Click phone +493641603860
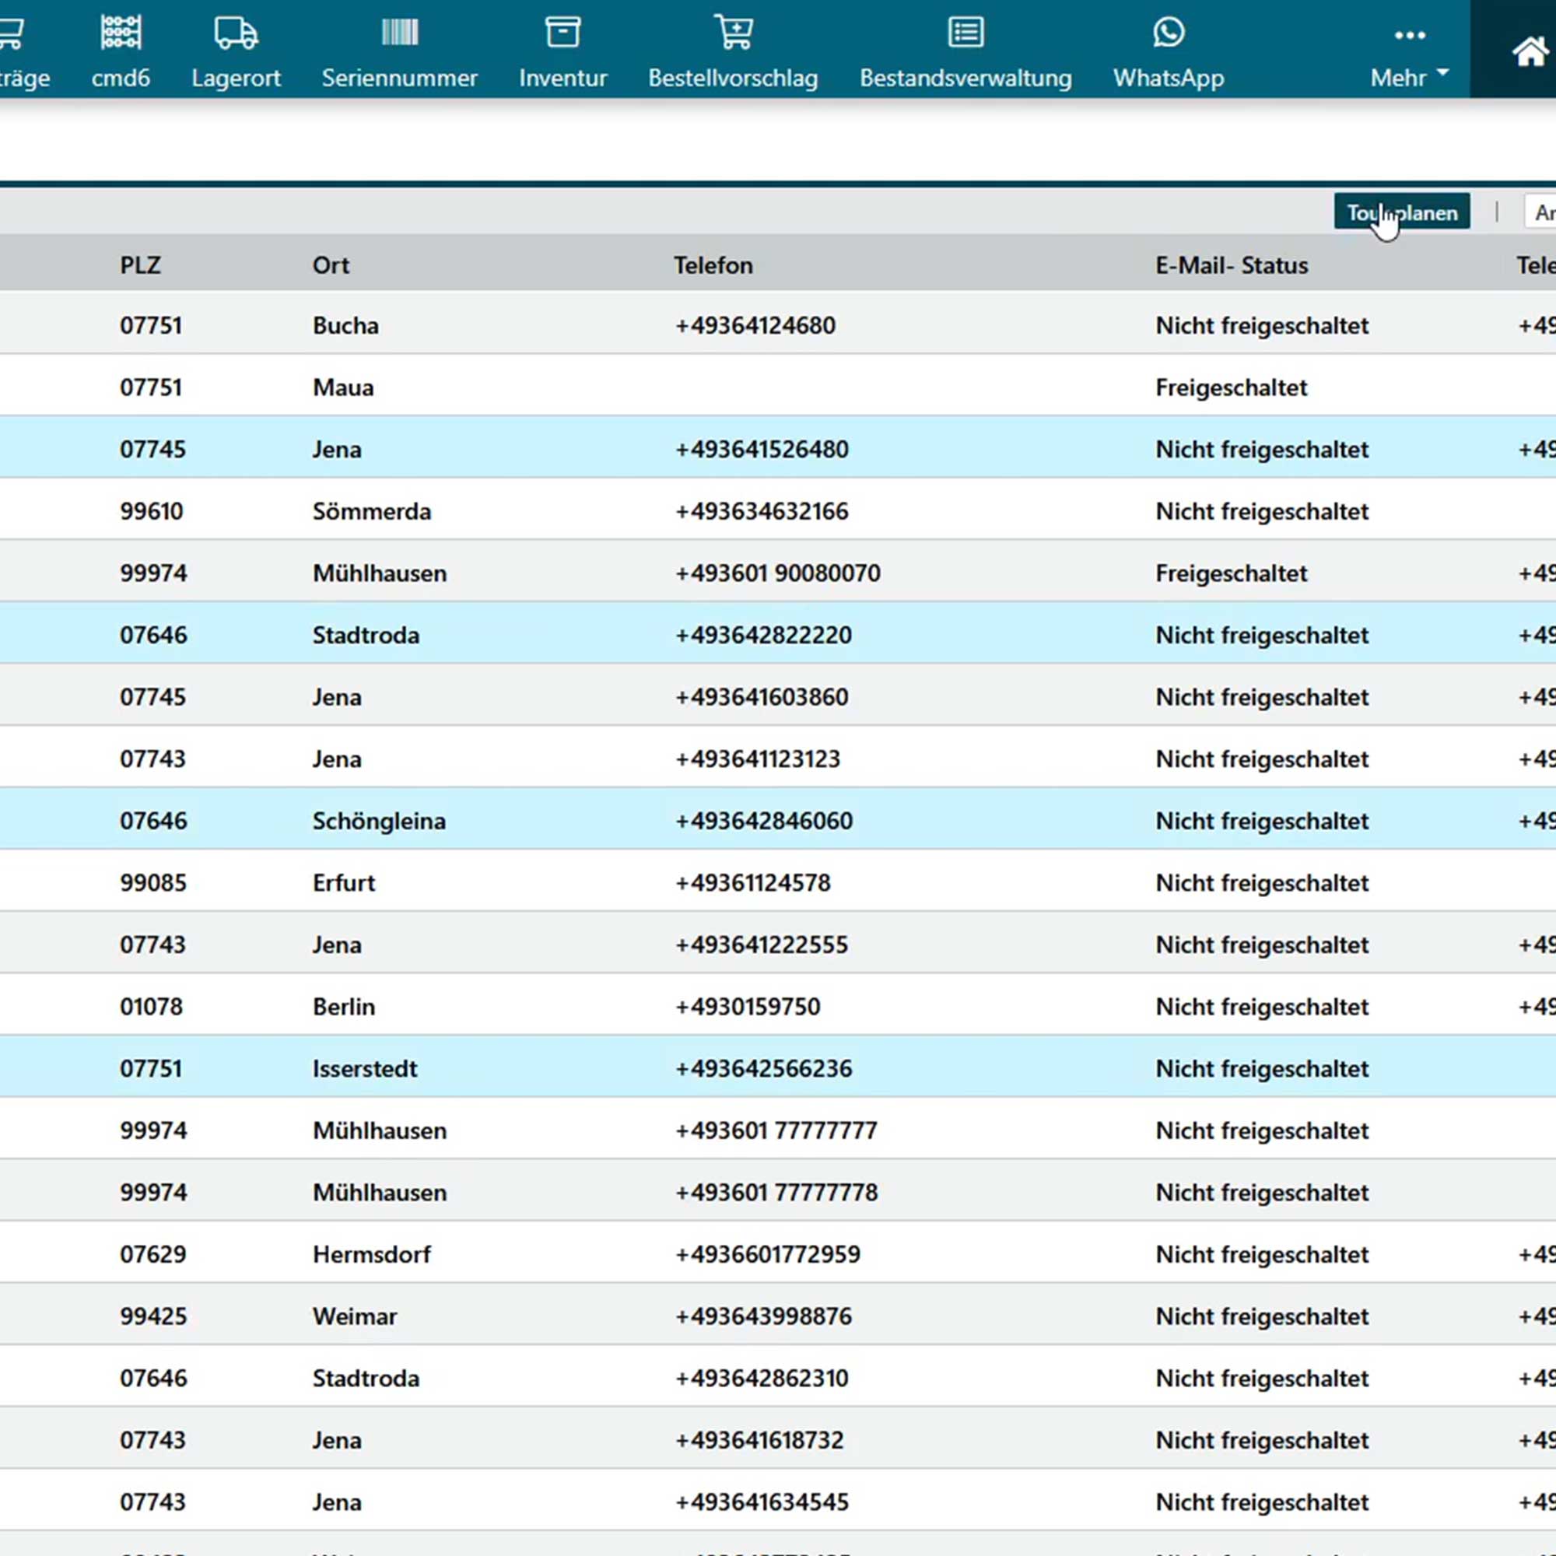1556x1556 pixels. click(x=762, y=697)
